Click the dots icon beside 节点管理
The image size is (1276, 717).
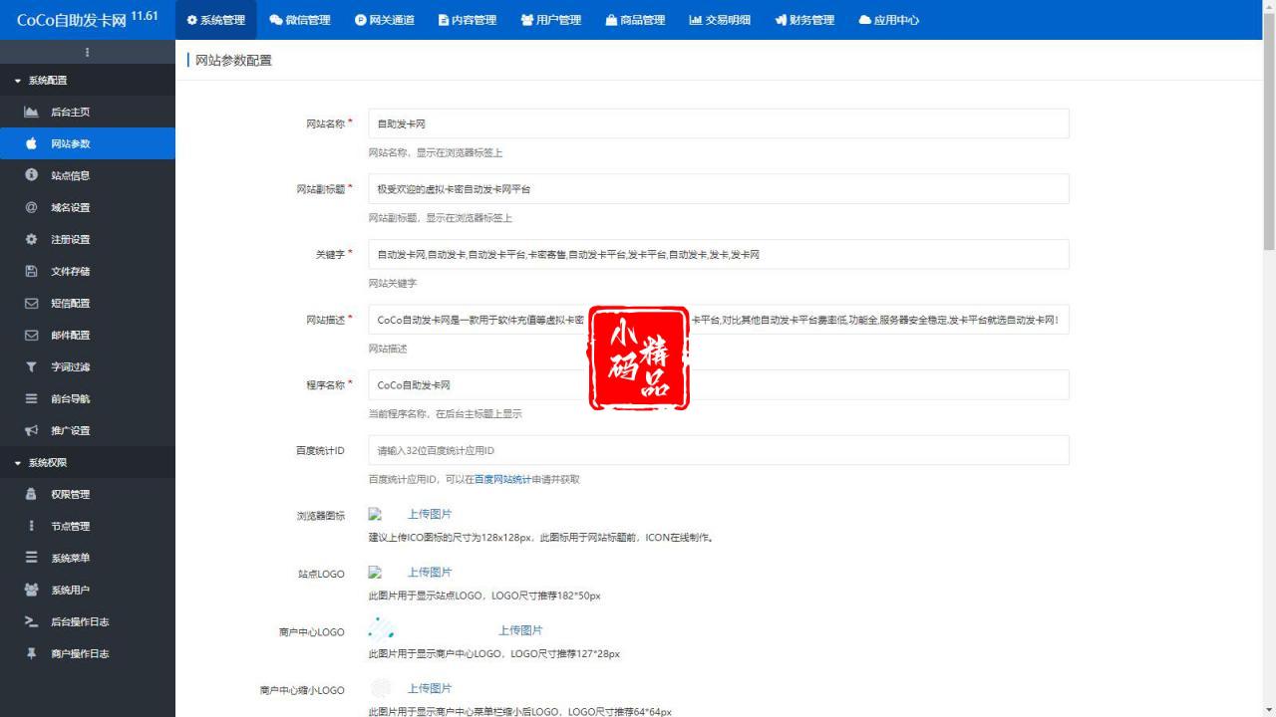pos(31,526)
